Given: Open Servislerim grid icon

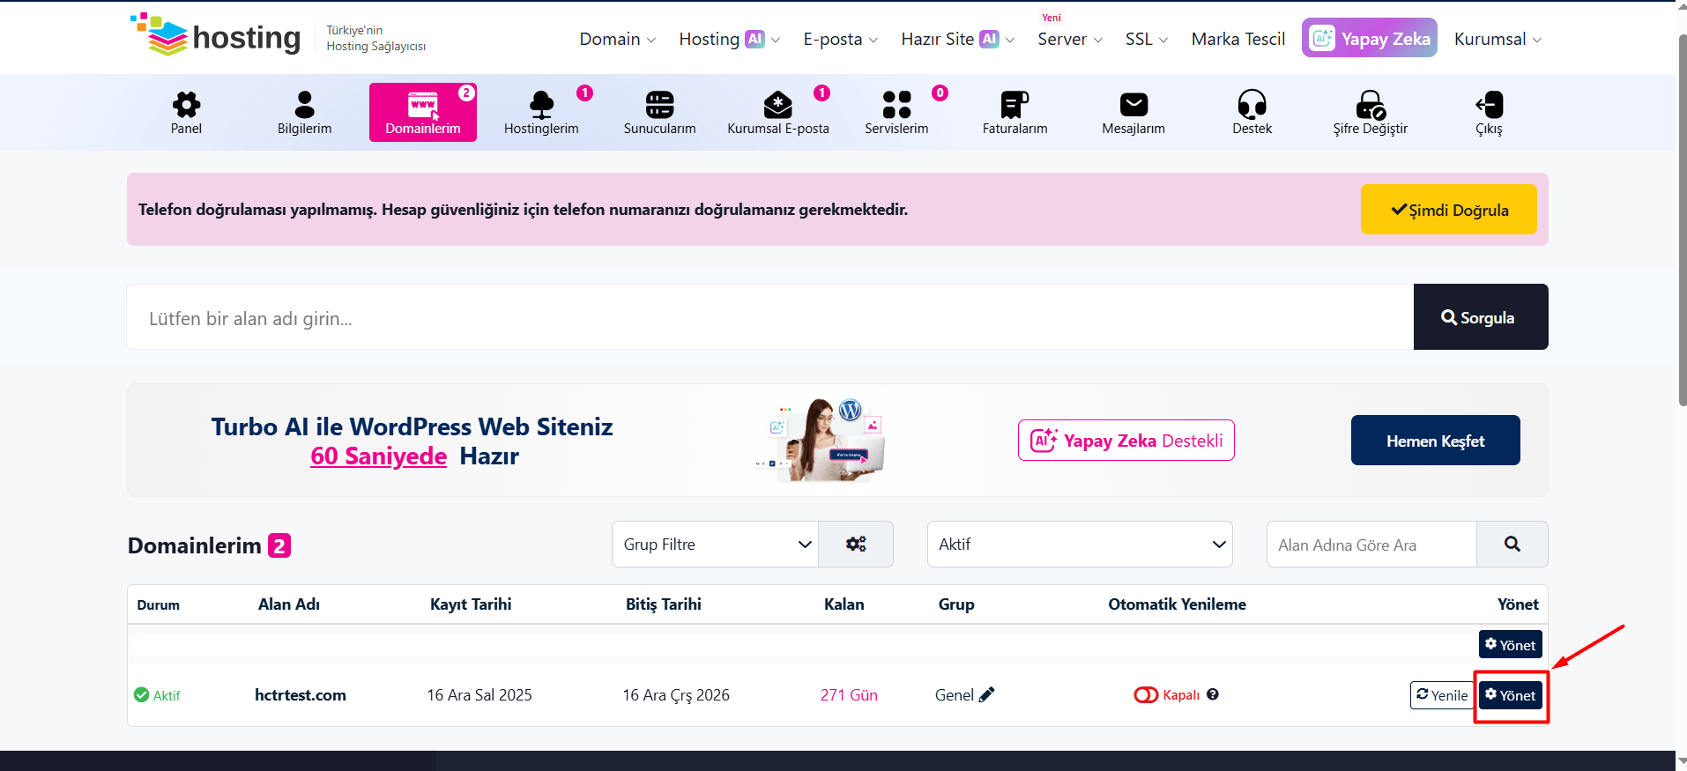Looking at the screenshot, I should [896, 105].
